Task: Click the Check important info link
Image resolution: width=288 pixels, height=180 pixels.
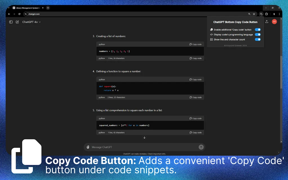Action: 156,154
